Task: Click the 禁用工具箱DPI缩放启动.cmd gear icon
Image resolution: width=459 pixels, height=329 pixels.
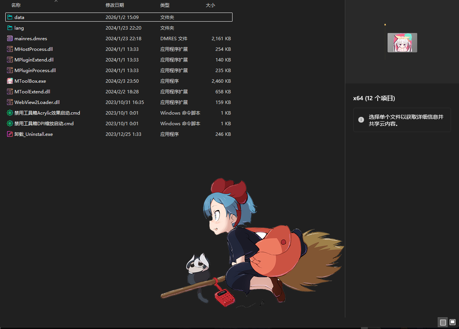Action: coord(10,123)
